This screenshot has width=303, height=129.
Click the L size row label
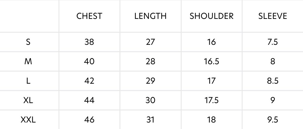[x=28, y=81]
